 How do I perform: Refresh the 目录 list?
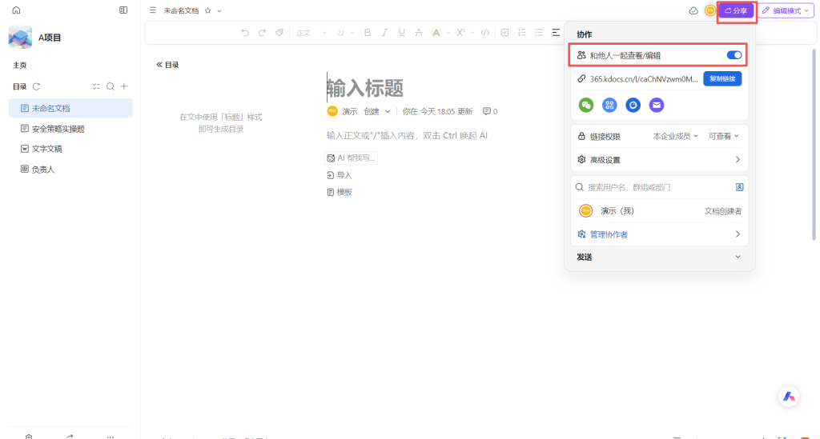coord(37,86)
